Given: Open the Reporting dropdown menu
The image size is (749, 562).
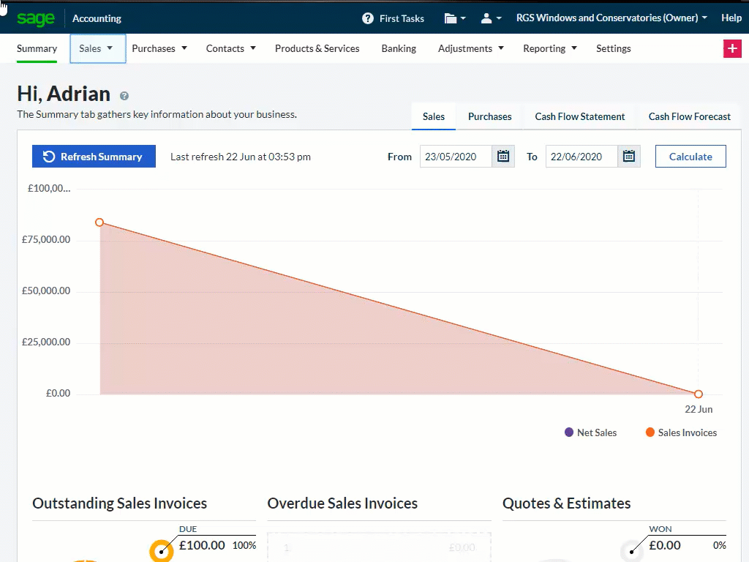Looking at the screenshot, I should 550,48.
